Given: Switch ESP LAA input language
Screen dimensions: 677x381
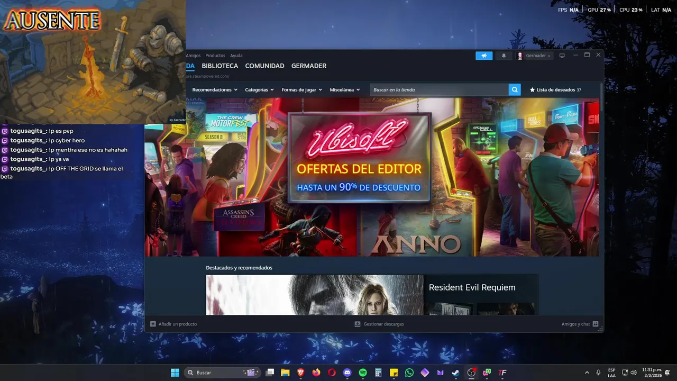Looking at the screenshot, I should (x=611, y=373).
